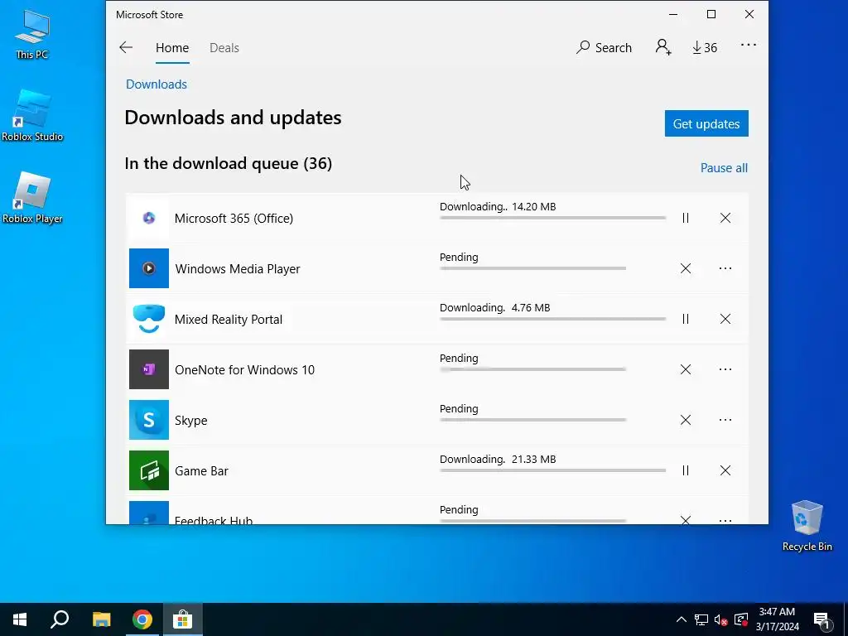This screenshot has width=848, height=636.
Task: Open the Mixed Reality Portal app icon
Action: coord(149,319)
